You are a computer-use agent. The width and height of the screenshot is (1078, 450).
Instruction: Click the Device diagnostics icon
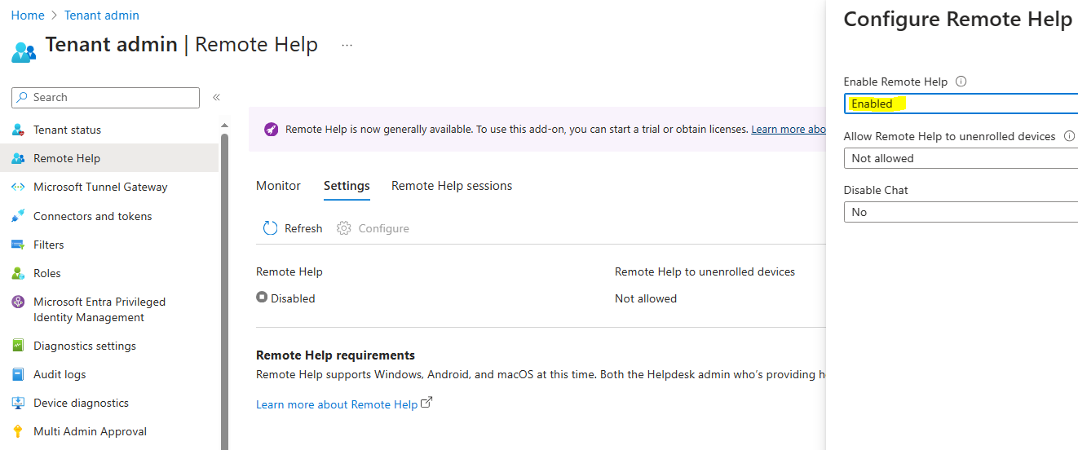click(18, 403)
